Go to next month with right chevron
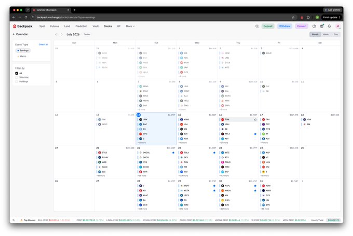Screen dimensions: 353x236 tap(62, 34)
